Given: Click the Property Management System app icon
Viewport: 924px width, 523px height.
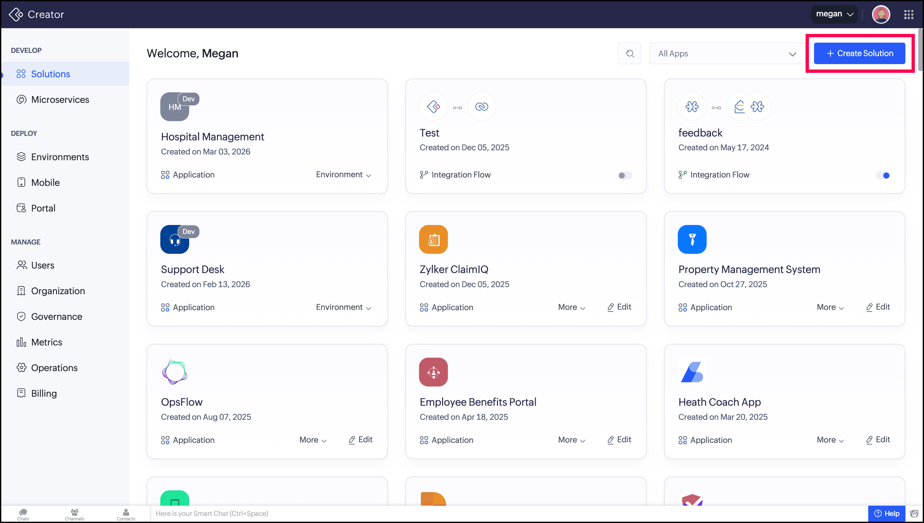Looking at the screenshot, I should [692, 239].
